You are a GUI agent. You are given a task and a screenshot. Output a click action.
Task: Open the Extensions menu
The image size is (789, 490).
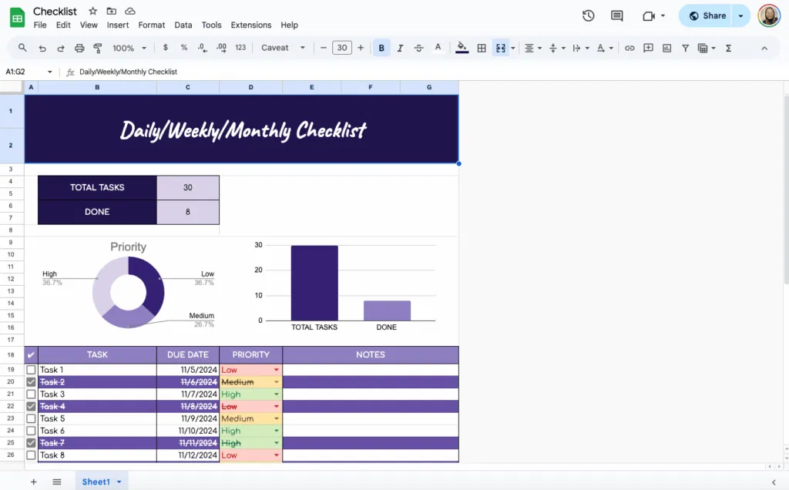[250, 24]
